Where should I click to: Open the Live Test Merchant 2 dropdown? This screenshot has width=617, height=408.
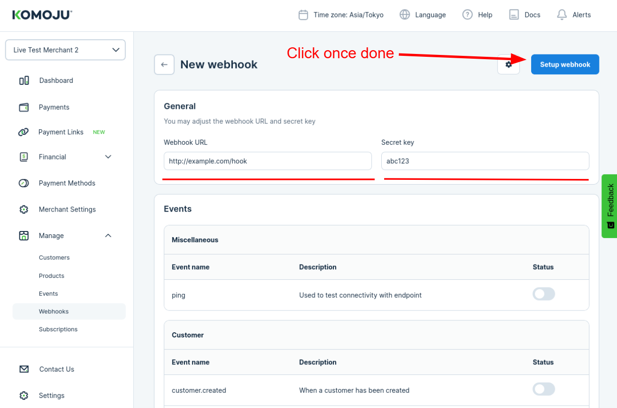click(x=65, y=50)
